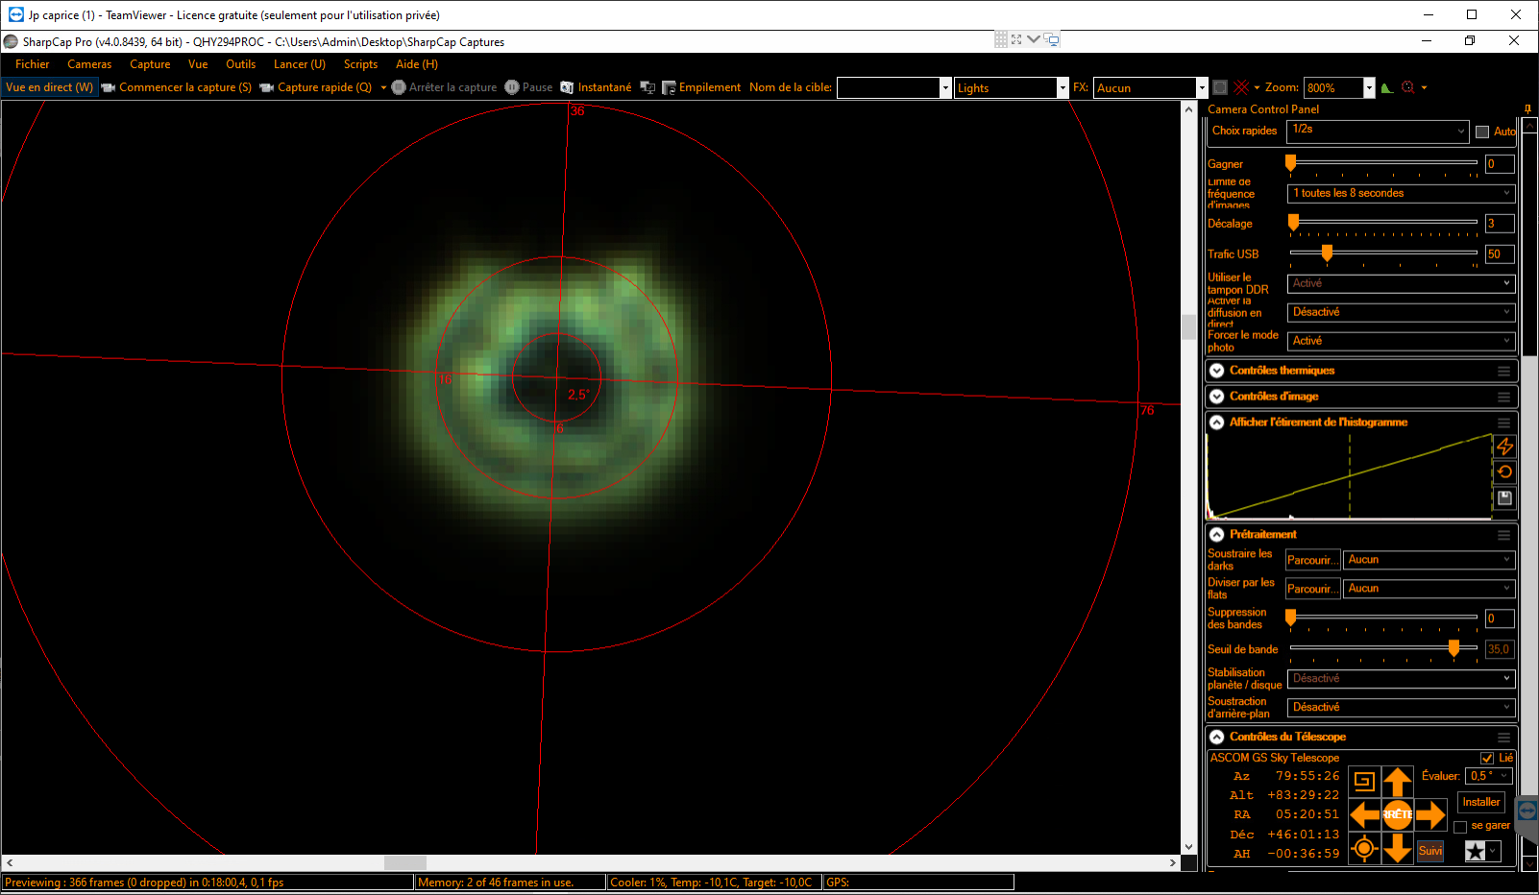Click Parcourir for Soustraire les darks
This screenshot has width=1539, height=895.
(x=1312, y=560)
